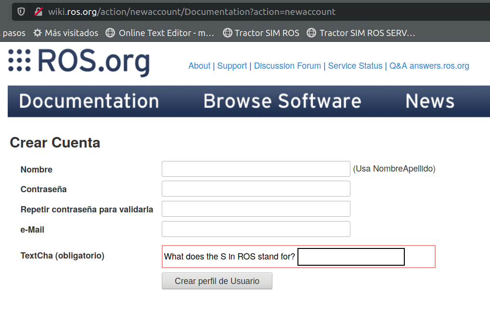Focus the Repetir contraseña input field
The height and width of the screenshot is (309, 490).
pos(256,209)
